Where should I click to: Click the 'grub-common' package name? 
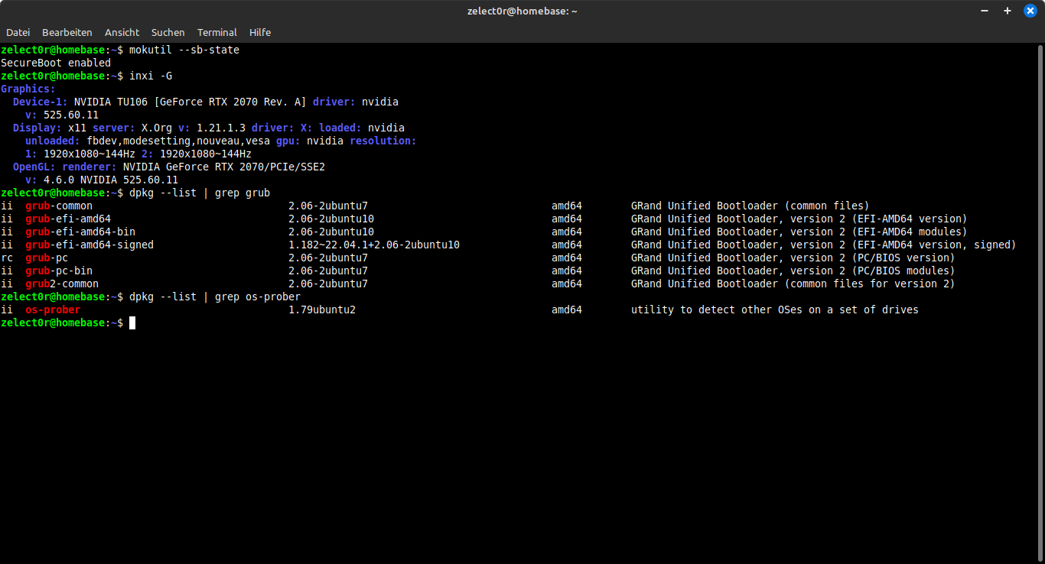coord(59,206)
